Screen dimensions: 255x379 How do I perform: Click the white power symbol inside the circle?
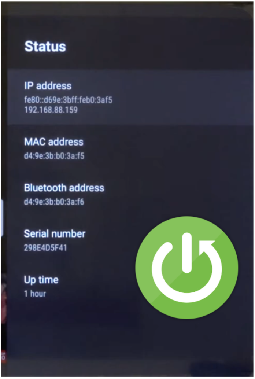click(x=186, y=268)
